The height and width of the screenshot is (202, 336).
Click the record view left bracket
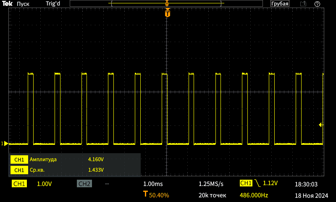pyautogui.click(x=112, y=3)
